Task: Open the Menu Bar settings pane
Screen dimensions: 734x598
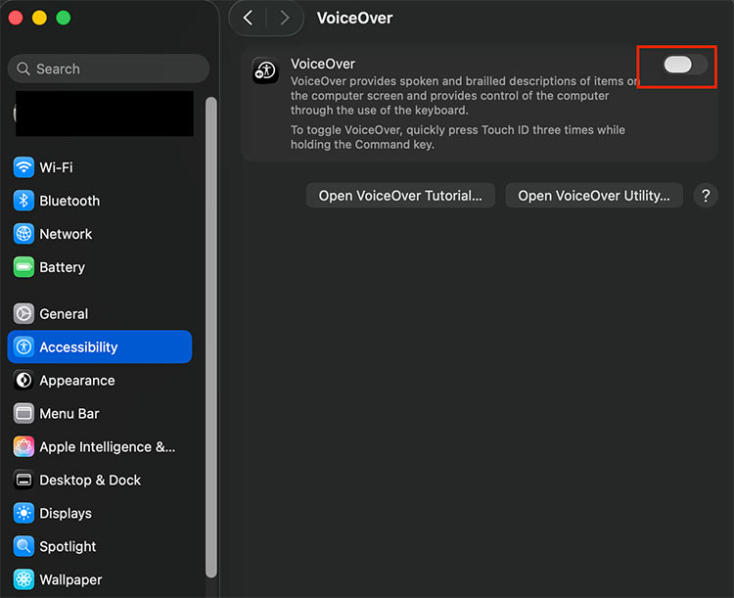Action: 69,414
